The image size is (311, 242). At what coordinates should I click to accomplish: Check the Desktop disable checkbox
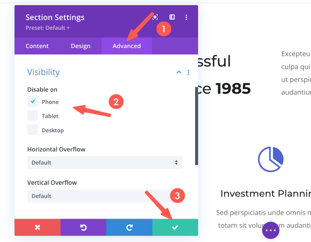(33, 130)
